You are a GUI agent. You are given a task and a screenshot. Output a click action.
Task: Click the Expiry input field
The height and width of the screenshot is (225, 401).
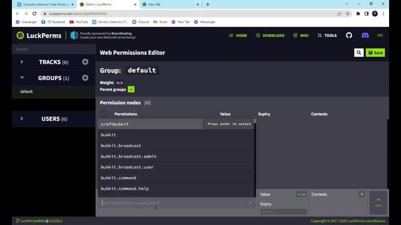click(x=283, y=211)
